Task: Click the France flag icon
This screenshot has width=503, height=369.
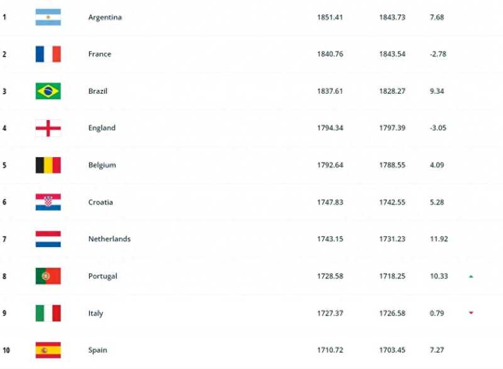Action: [x=48, y=54]
